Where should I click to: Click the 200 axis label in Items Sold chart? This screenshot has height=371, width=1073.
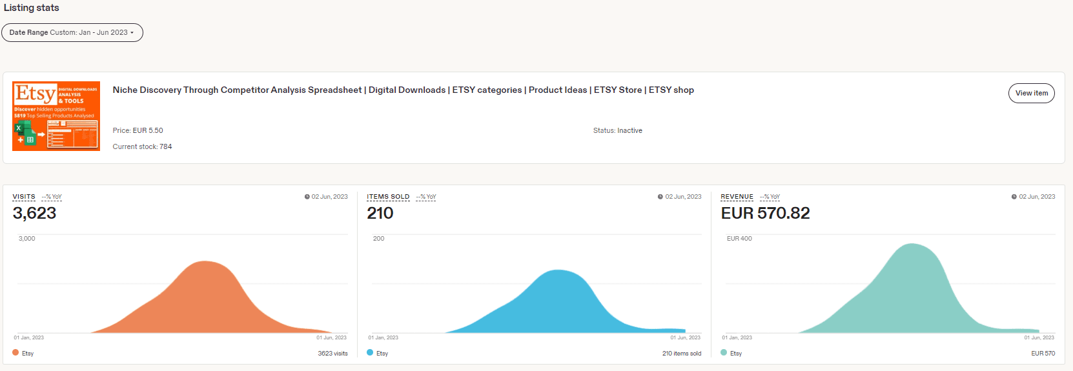click(378, 239)
